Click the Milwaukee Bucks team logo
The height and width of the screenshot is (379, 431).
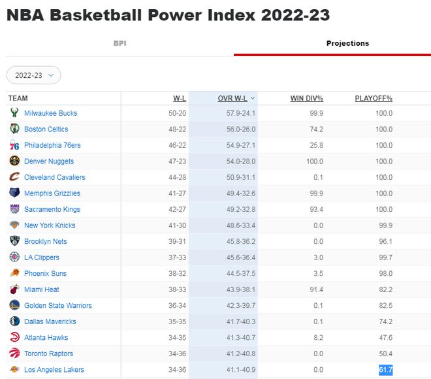(x=14, y=113)
